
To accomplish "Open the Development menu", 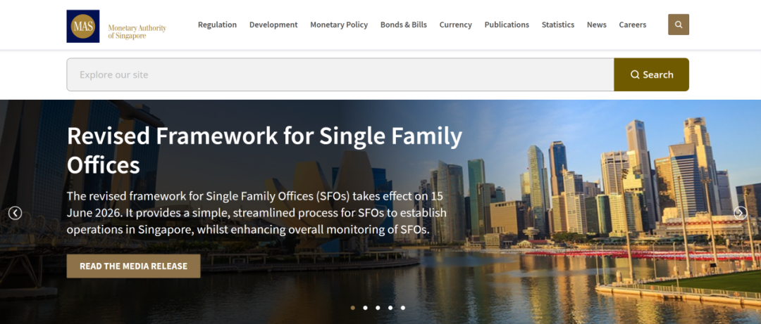I will tap(273, 25).
